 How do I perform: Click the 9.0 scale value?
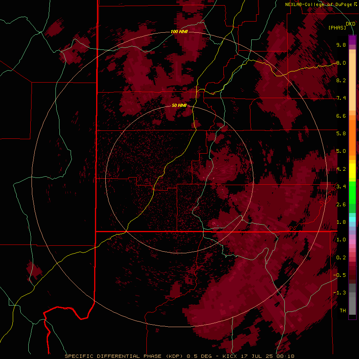[x=341, y=63]
